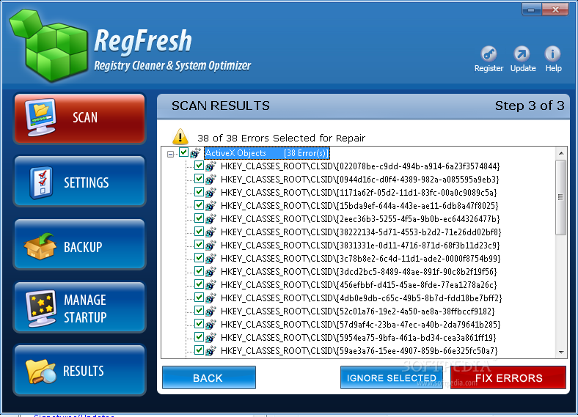
Task: Click the icon beside CLSID {57d9af4c entry
Action: pos(211,325)
